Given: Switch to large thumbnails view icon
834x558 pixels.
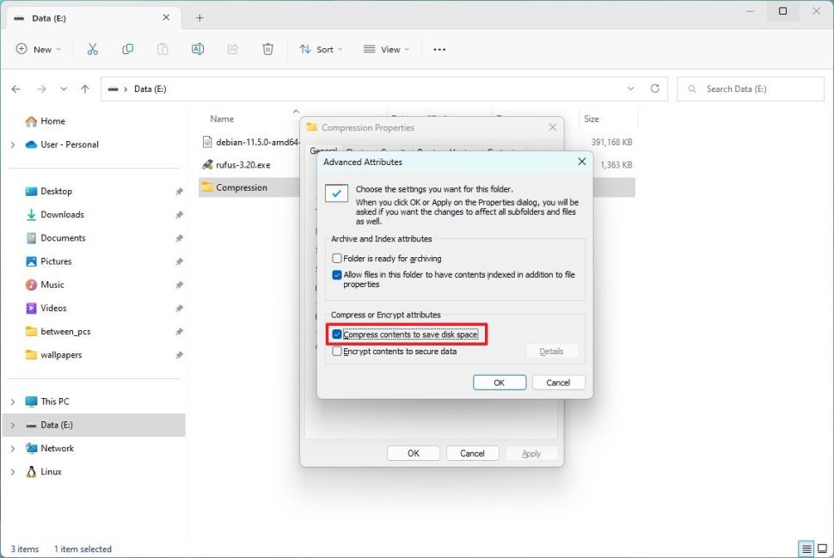Looking at the screenshot, I should (823, 549).
